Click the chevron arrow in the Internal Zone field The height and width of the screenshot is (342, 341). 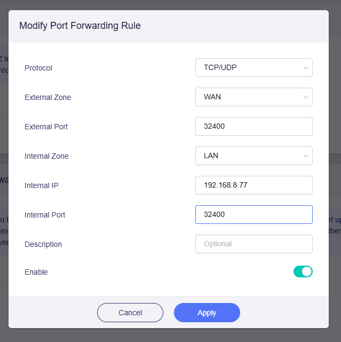[x=306, y=156]
